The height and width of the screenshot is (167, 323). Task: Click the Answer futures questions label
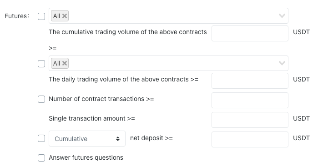pyautogui.click(x=86, y=157)
